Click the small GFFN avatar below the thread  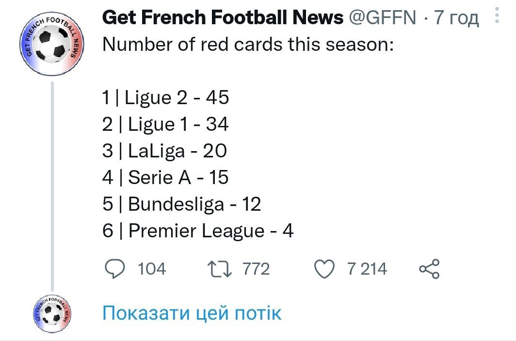(x=52, y=312)
